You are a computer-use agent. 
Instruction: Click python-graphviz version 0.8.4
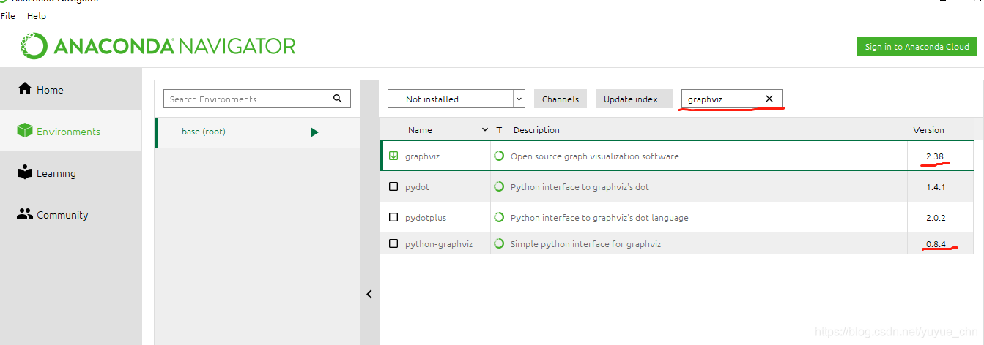(x=936, y=244)
